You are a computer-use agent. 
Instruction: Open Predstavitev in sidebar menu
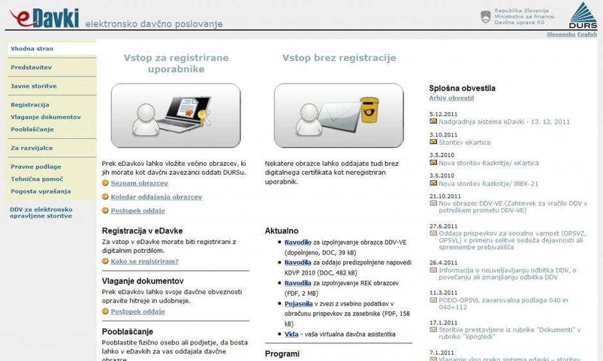31,67
